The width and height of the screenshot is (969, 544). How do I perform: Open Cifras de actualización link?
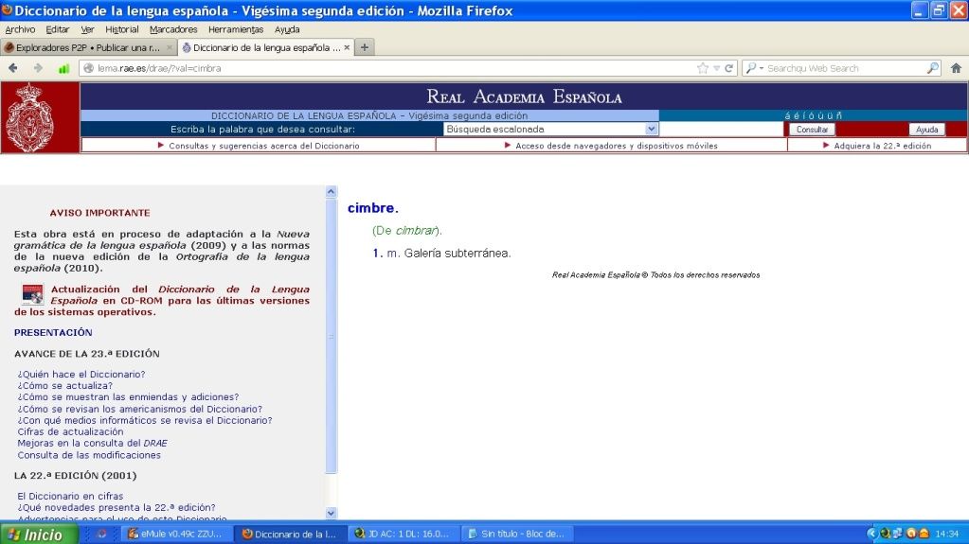tap(70, 431)
